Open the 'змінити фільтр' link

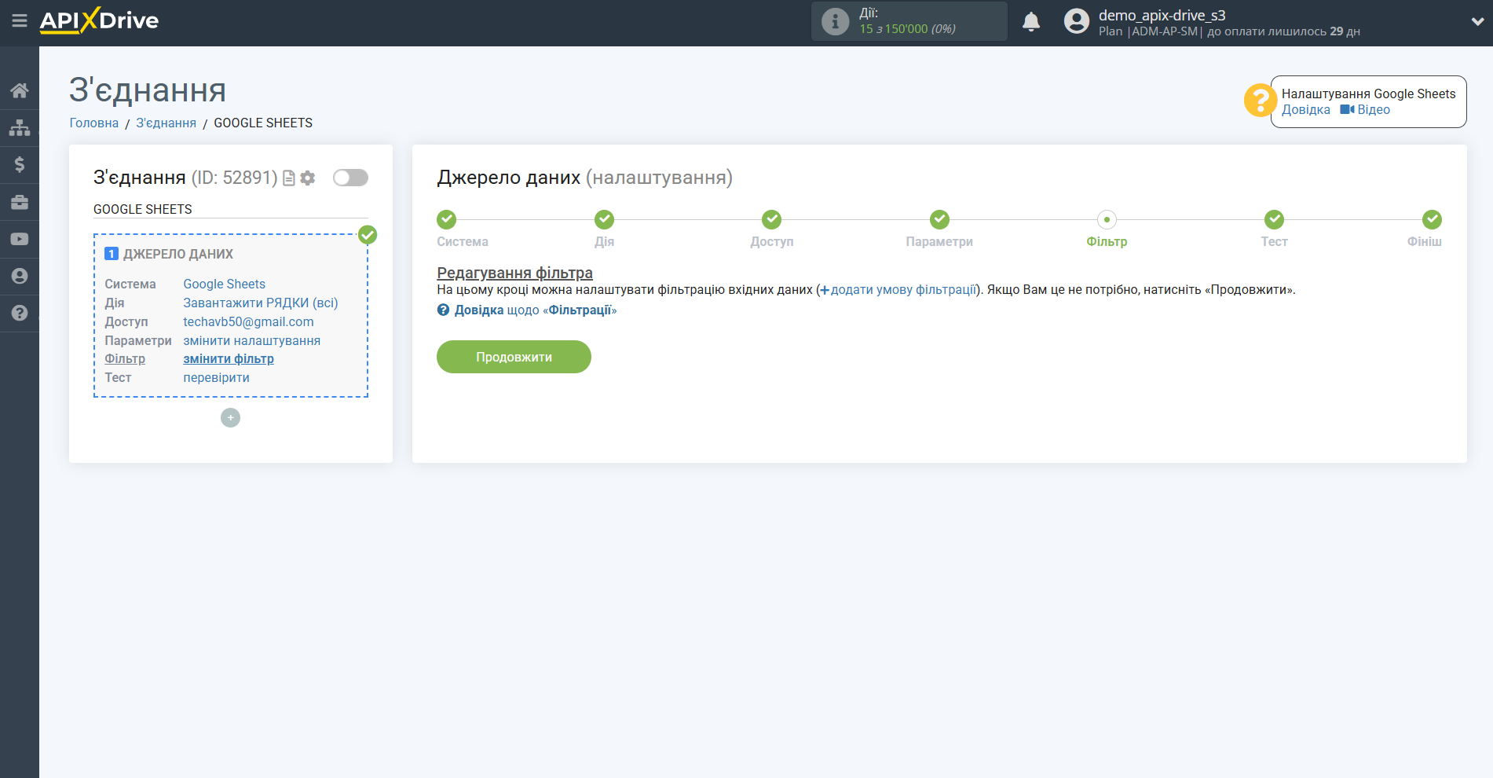228,358
